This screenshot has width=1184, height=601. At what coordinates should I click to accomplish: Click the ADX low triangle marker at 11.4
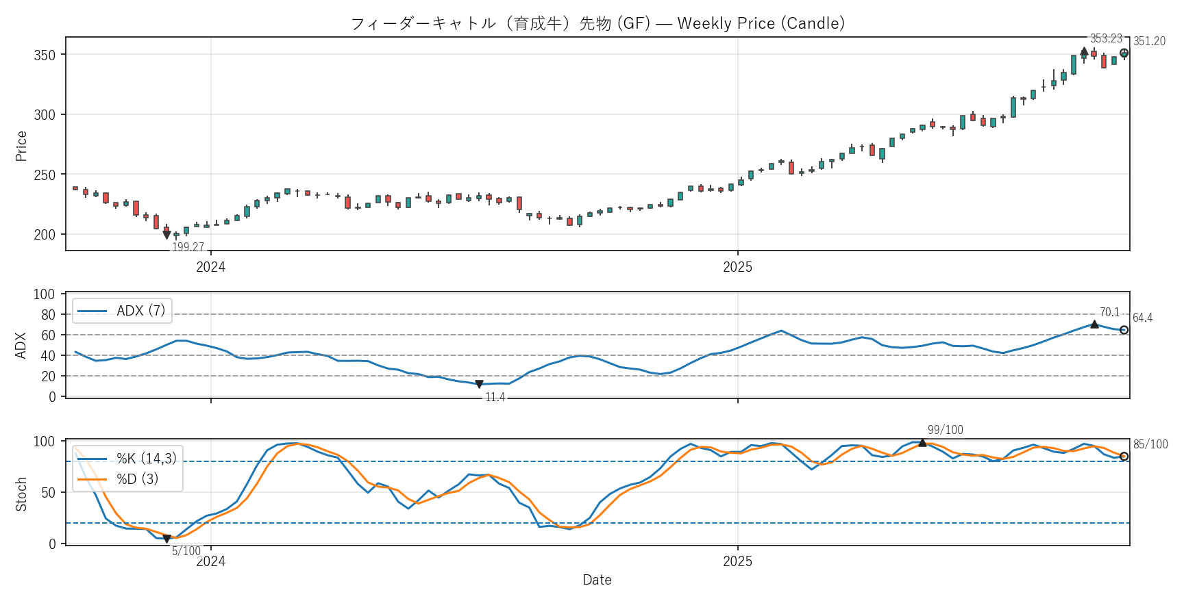point(479,385)
